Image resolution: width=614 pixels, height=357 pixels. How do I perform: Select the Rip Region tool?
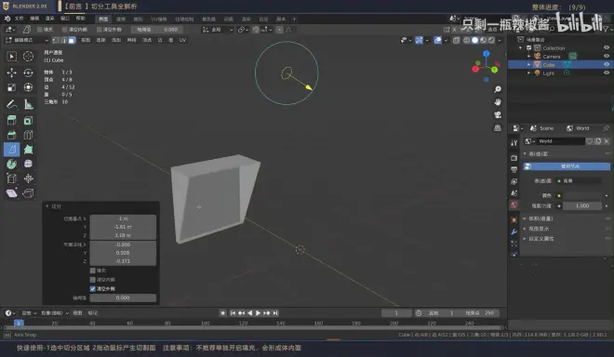[x=28, y=193]
